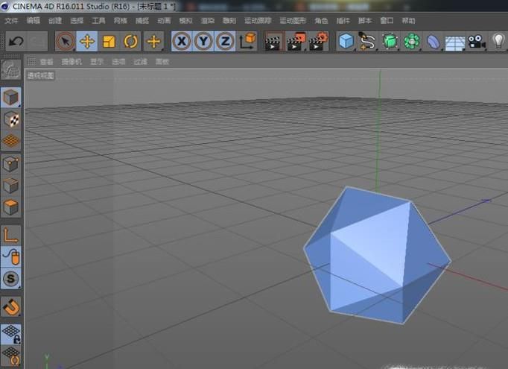Image resolution: width=508 pixels, height=369 pixels.
Task: Select the spline pen tool
Action: 368,41
